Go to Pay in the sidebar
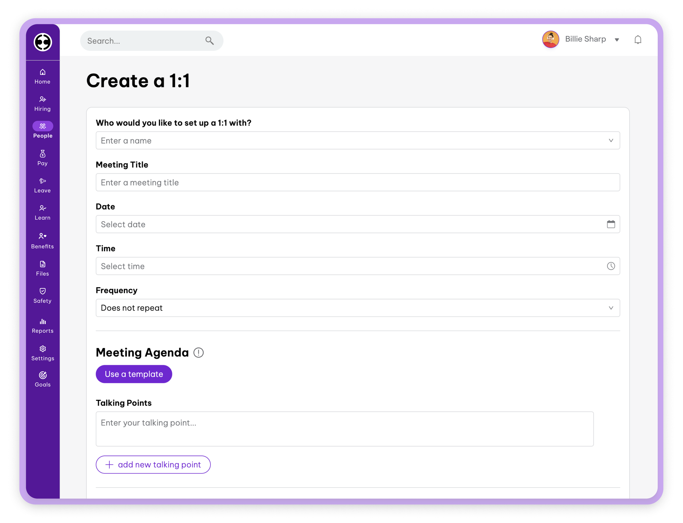Screen dimensions: 683x523 point(43,158)
